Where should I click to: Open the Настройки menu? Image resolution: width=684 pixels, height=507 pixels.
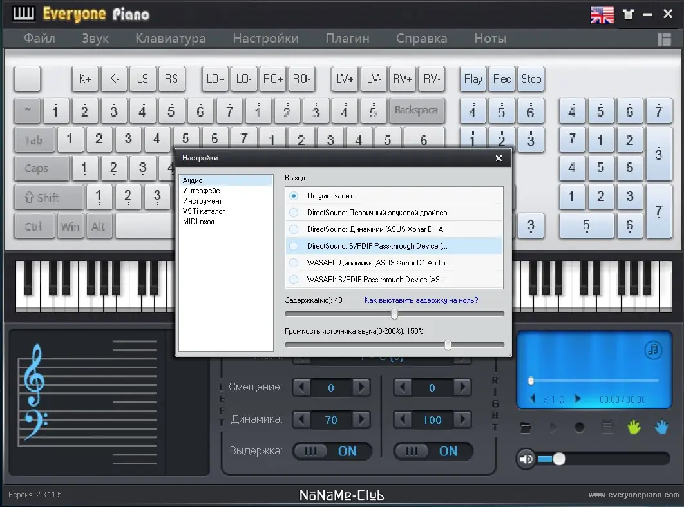(265, 39)
